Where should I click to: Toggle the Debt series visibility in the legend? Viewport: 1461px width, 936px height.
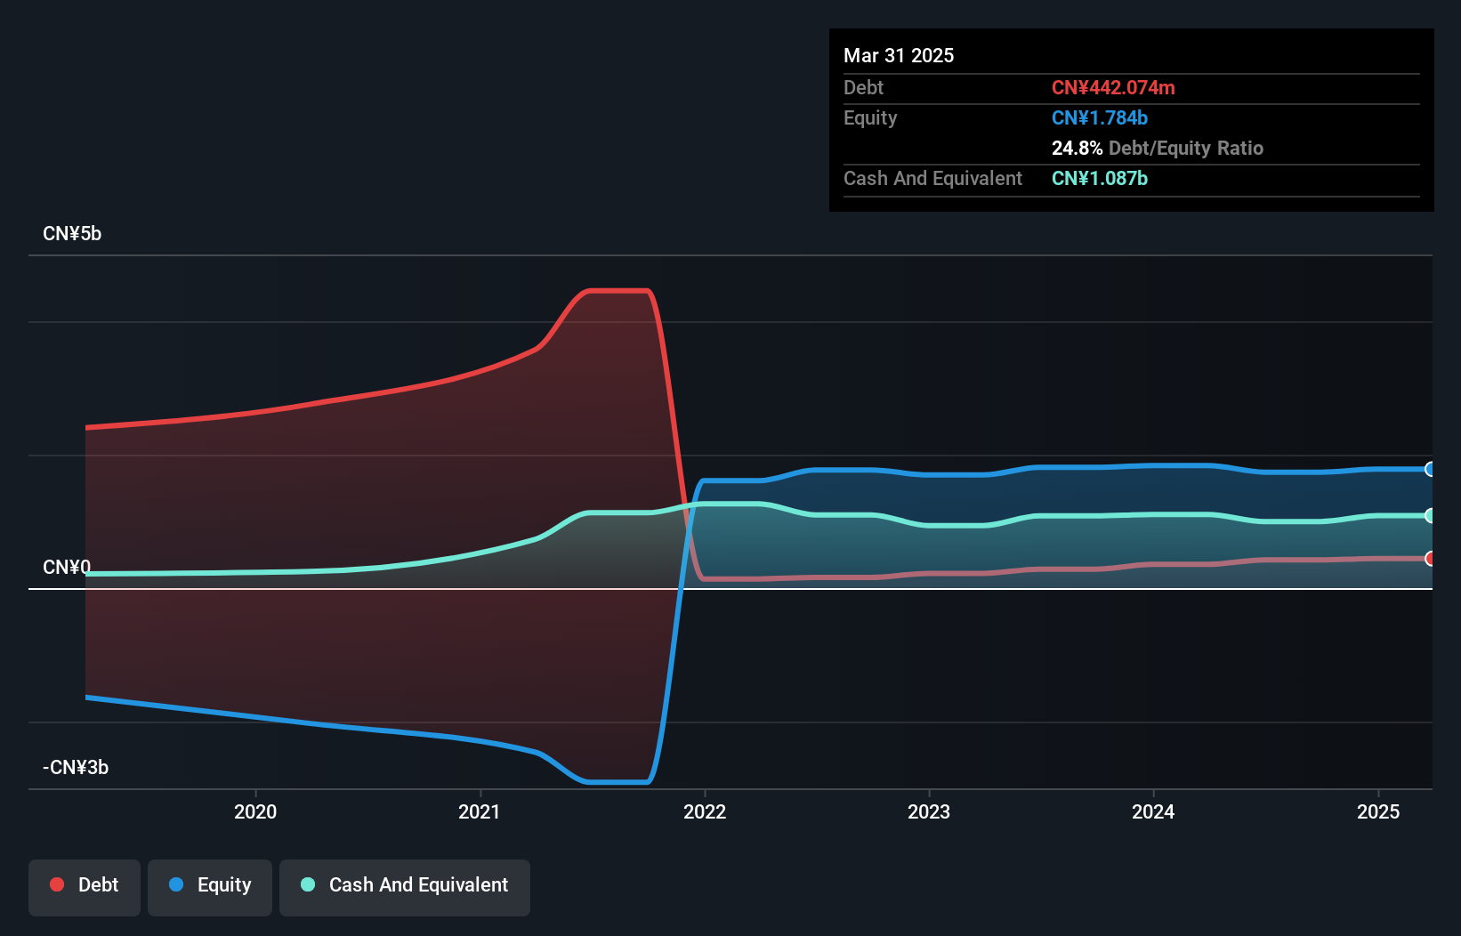[84, 885]
